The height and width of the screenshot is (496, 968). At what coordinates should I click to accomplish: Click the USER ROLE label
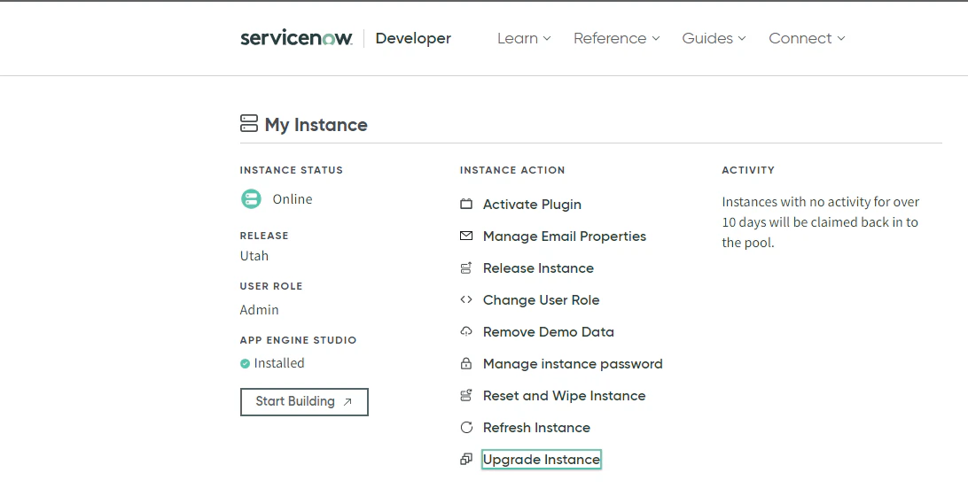(x=271, y=286)
